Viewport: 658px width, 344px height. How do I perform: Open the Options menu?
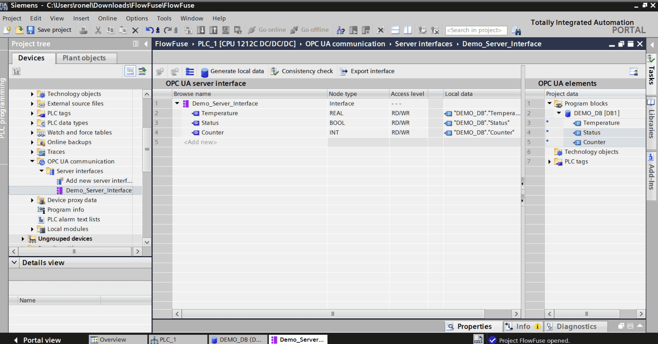pos(137,18)
